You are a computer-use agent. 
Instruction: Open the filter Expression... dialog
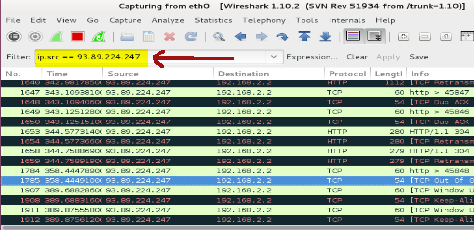pos(312,57)
